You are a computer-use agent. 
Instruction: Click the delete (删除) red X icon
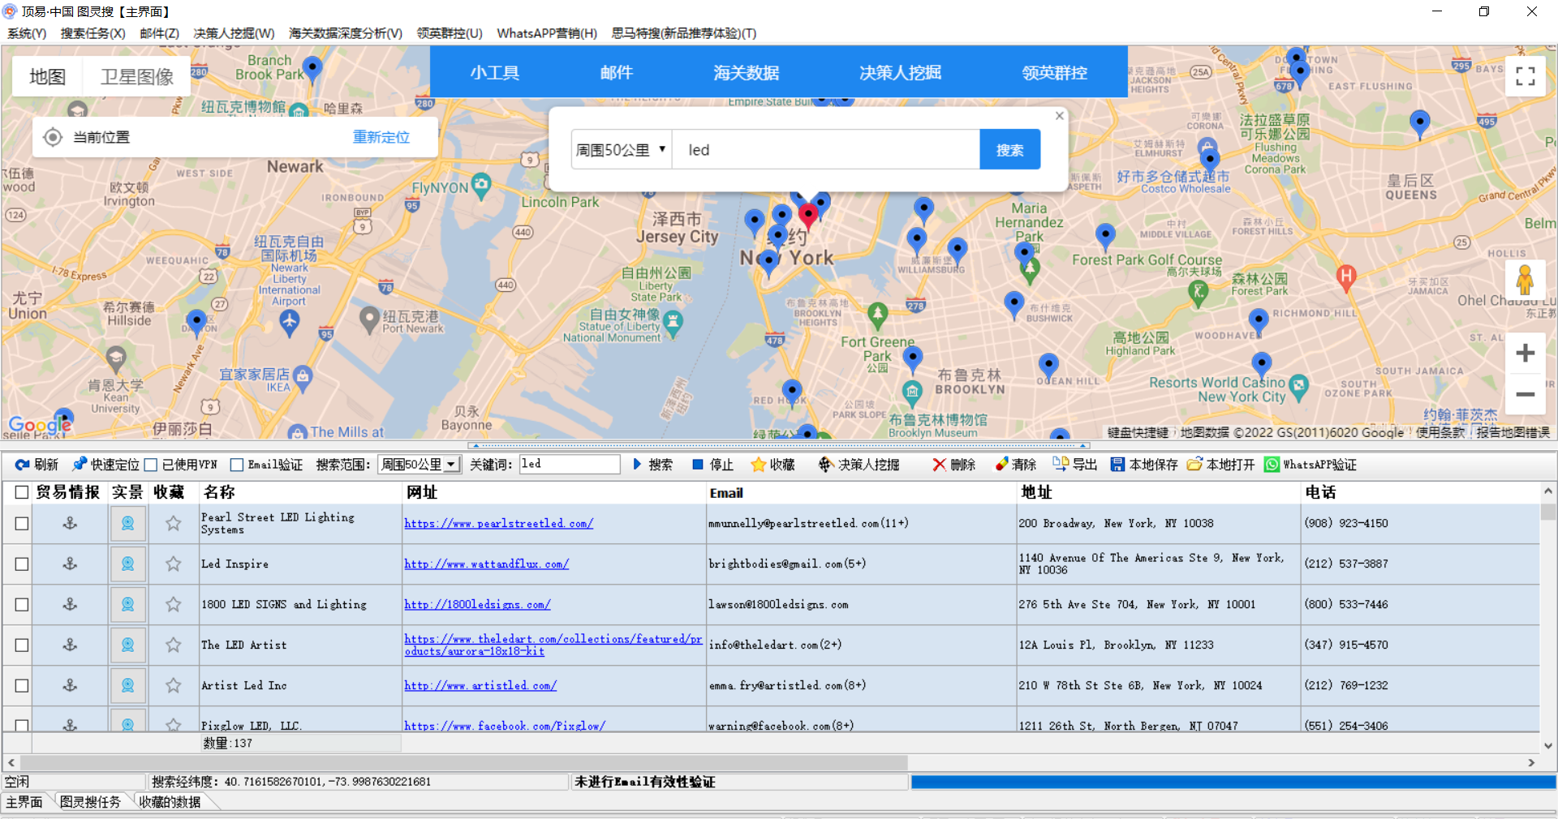point(939,465)
